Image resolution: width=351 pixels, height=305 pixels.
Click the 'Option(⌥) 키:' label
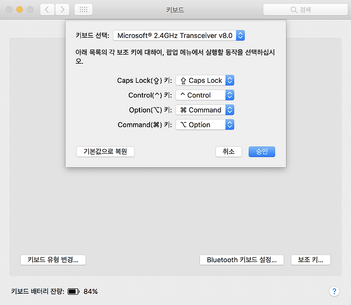coord(151,110)
